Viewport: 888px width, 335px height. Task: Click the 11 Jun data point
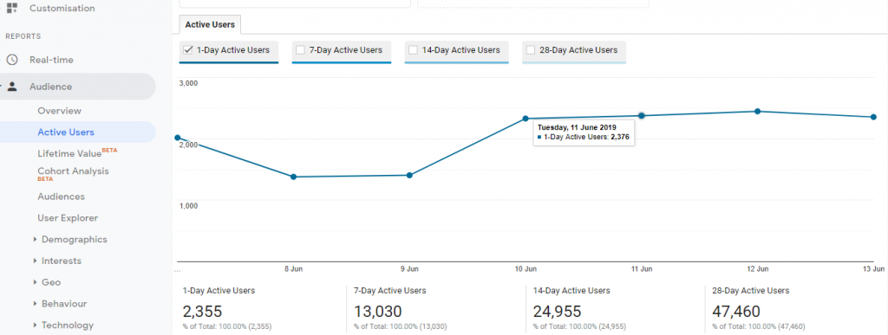tap(642, 116)
